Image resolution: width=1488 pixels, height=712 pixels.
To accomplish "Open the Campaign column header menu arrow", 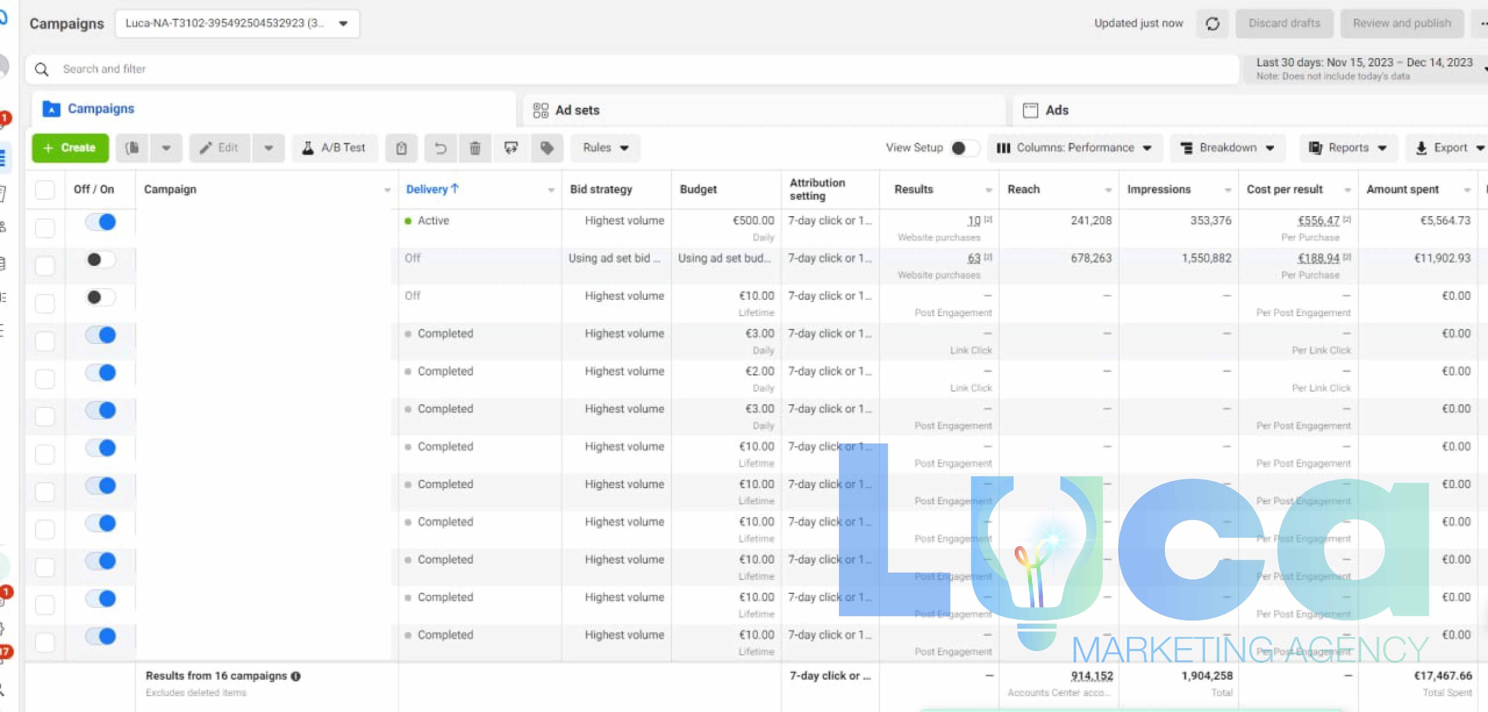I will 387,189.
